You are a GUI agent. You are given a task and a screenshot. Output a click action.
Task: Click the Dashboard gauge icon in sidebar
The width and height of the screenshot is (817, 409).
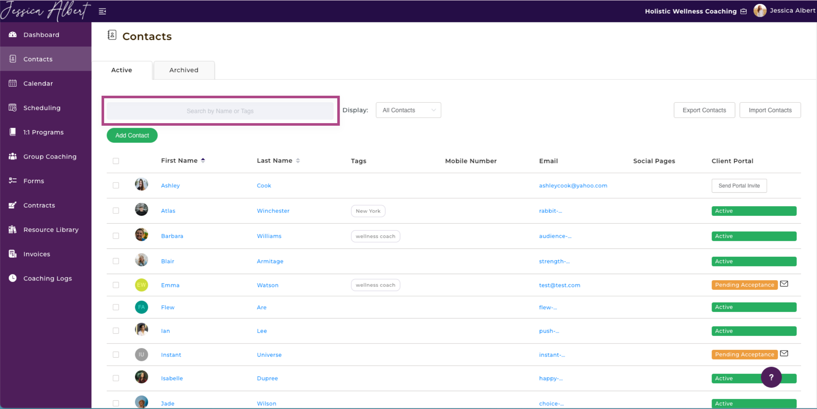tap(13, 34)
